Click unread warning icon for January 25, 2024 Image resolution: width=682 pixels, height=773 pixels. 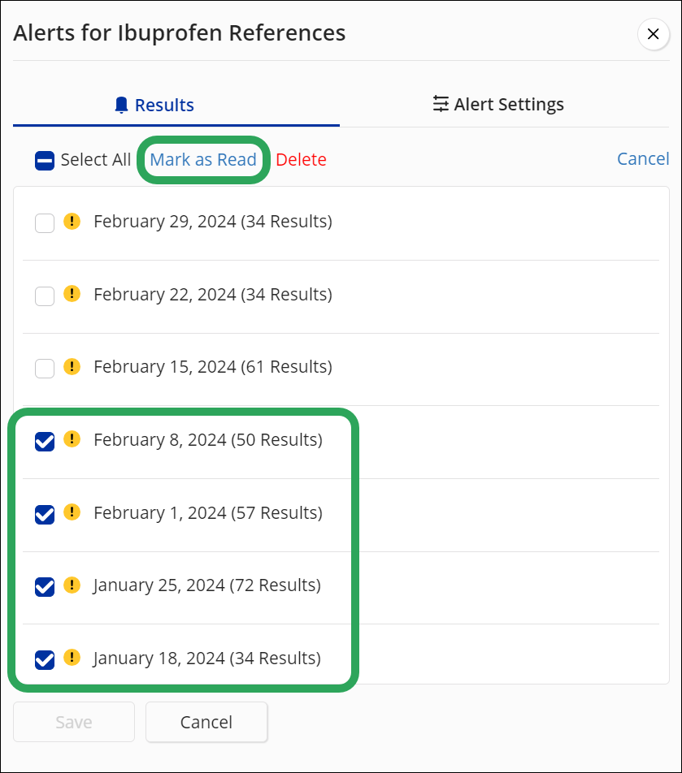(x=72, y=585)
